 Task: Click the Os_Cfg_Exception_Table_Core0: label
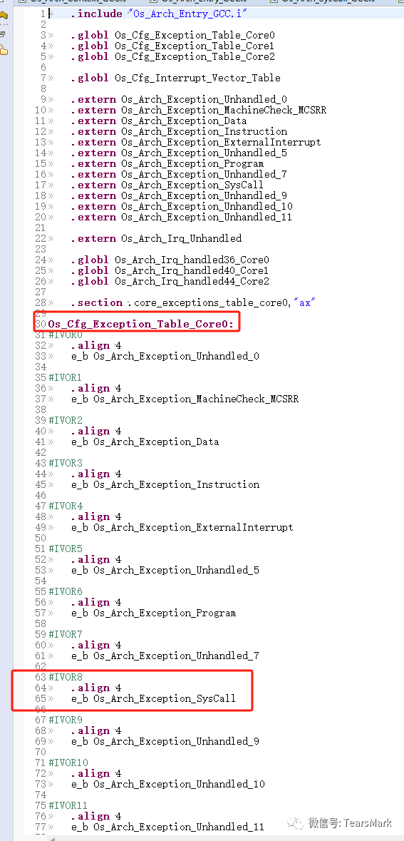[x=141, y=324]
